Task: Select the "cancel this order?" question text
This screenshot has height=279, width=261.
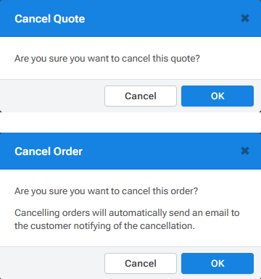Action: [x=159, y=191]
